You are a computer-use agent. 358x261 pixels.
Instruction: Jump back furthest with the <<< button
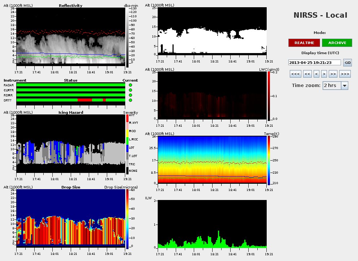[295, 74]
